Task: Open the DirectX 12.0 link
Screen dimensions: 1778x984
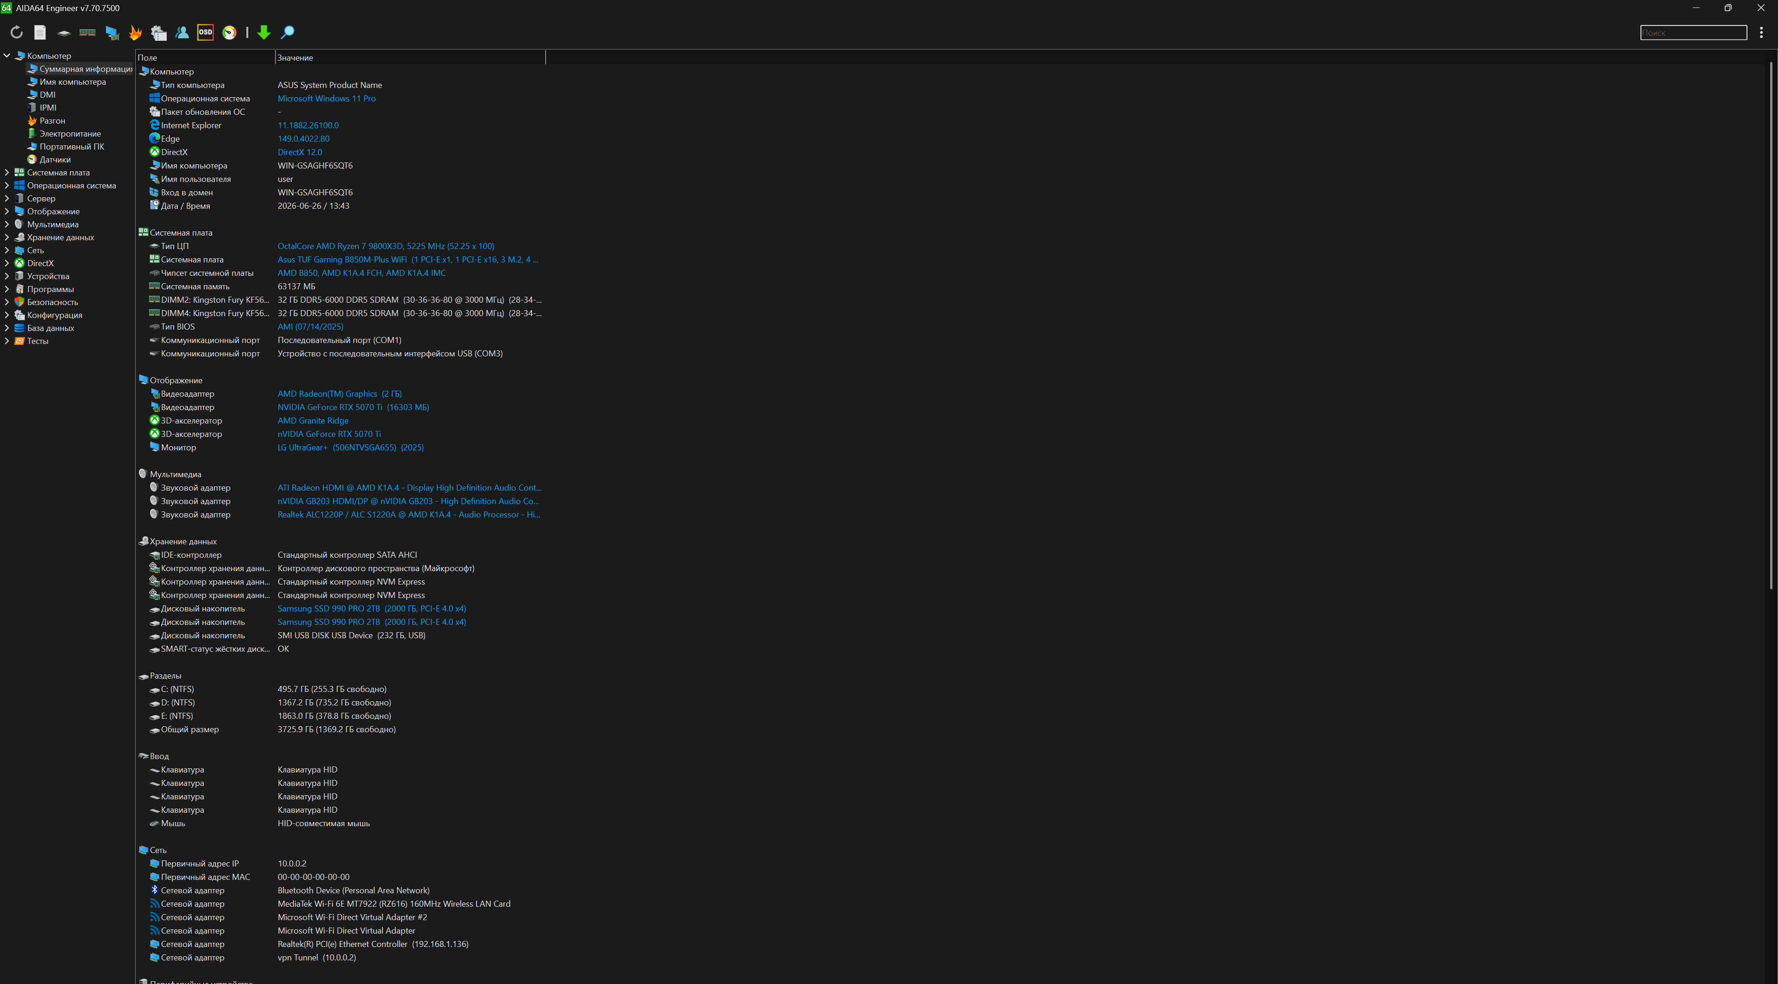Action: pyautogui.click(x=300, y=152)
